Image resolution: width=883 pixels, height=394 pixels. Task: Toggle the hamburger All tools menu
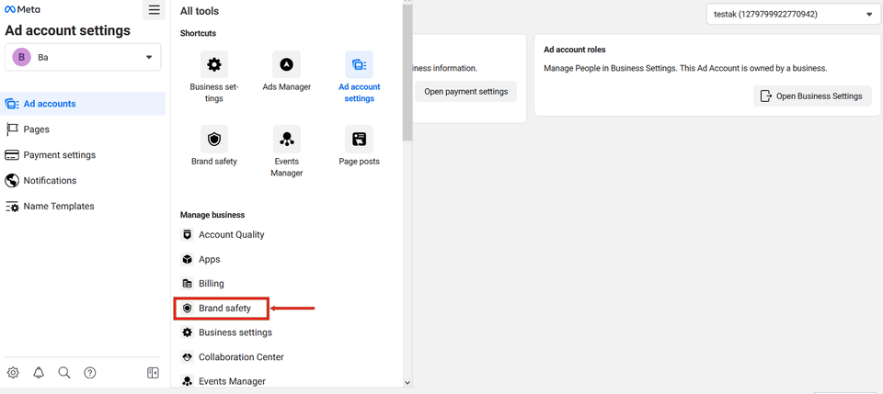pyautogui.click(x=154, y=10)
